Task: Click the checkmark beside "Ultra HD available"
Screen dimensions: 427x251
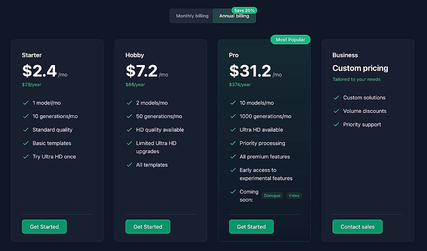Action: (x=233, y=130)
